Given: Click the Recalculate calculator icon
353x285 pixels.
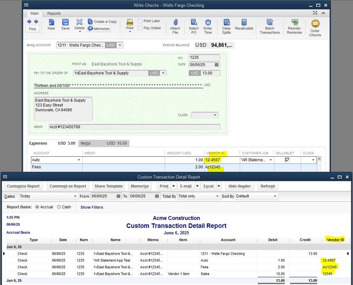Looking at the screenshot, I should tap(244, 24).
